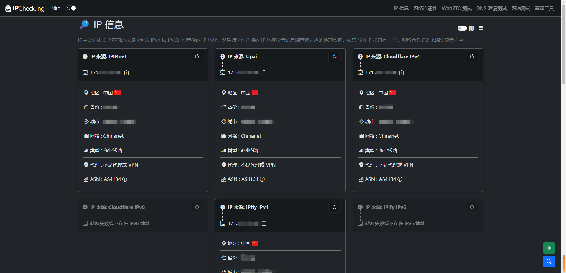
Task: Click the blue search floating button
Action: point(549,262)
